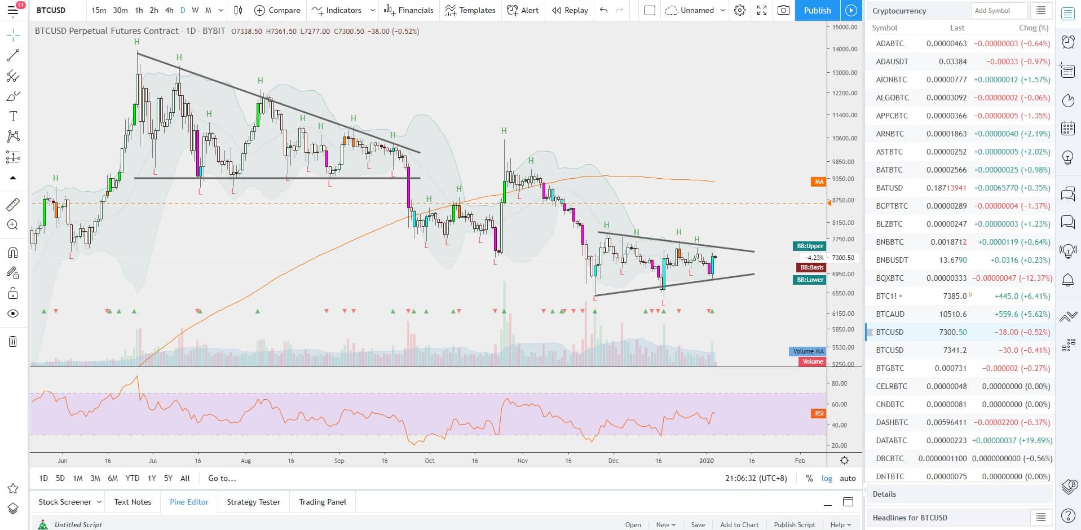Image resolution: width=1081 pixels, height=530 pixels.
Task: Select the XABCD pattern tool
Action: [x=13, y=136]
